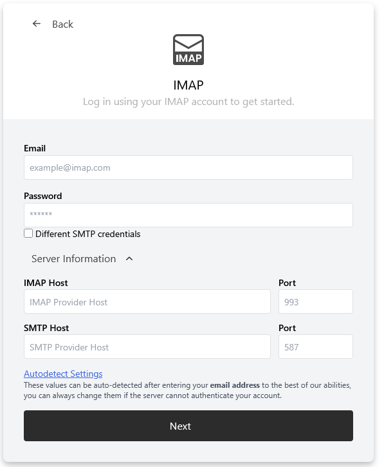384x467 pixels.
Task: Focus the Password input field
Action: 188,215
